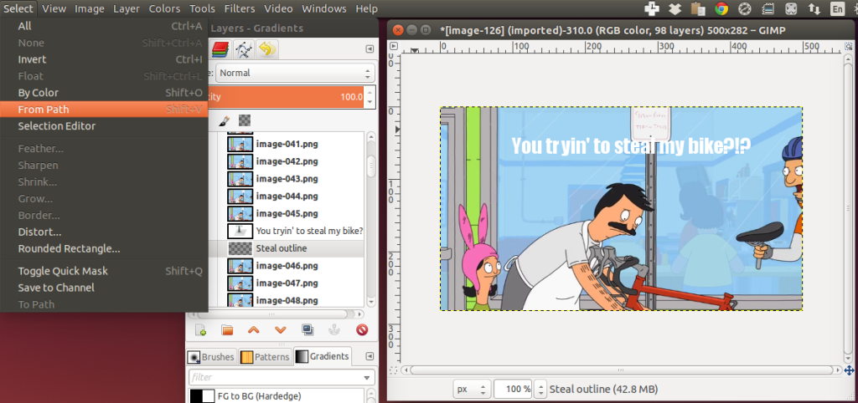The width and height of the screenshot is (858, 403).
Task: Lower the layer with the down arrow
Action: 280,329
